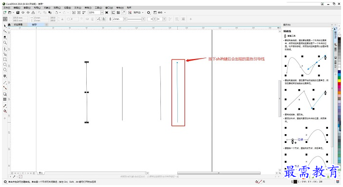Screen dimensions: 343x187
Task: Click the vertical scrollbar thumb
Action: click(x=280, y=98)
